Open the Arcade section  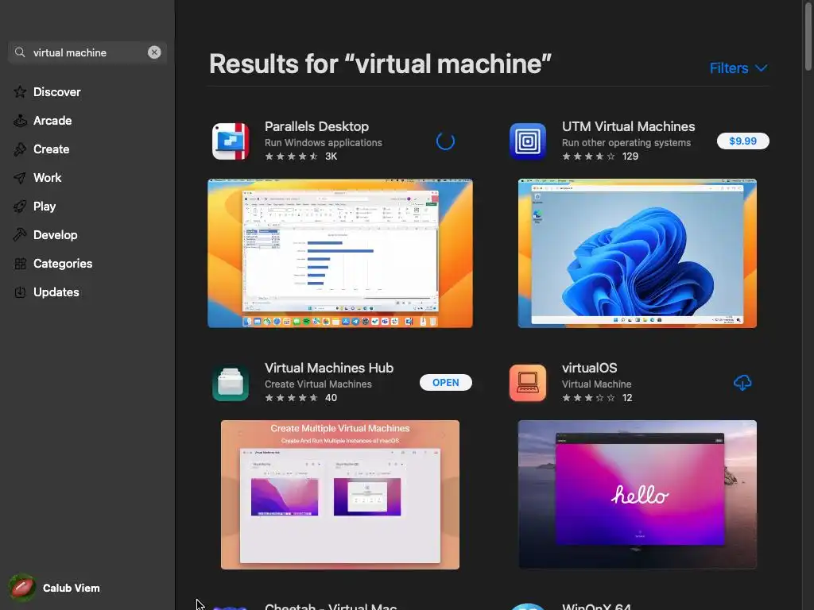coord(52,121)
